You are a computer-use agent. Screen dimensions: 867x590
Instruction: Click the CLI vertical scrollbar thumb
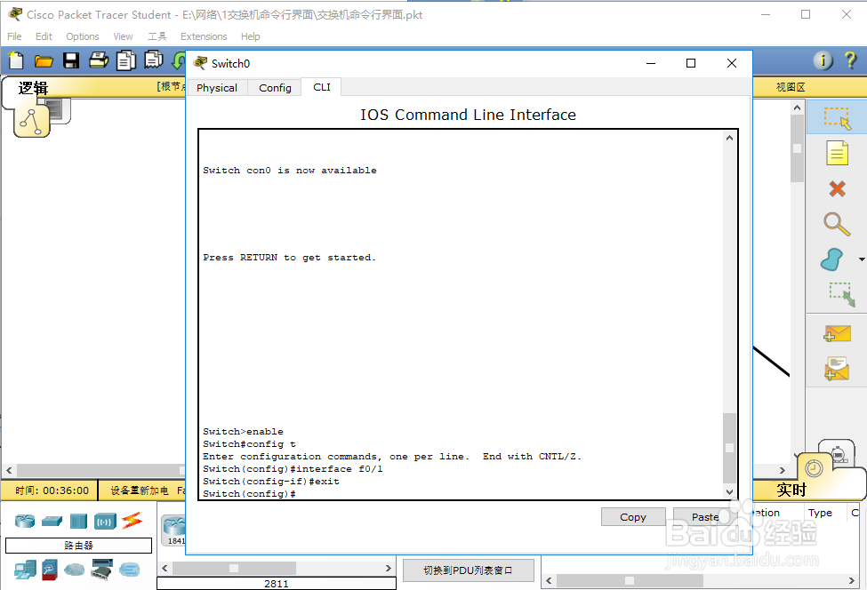[x=729, y=448]
